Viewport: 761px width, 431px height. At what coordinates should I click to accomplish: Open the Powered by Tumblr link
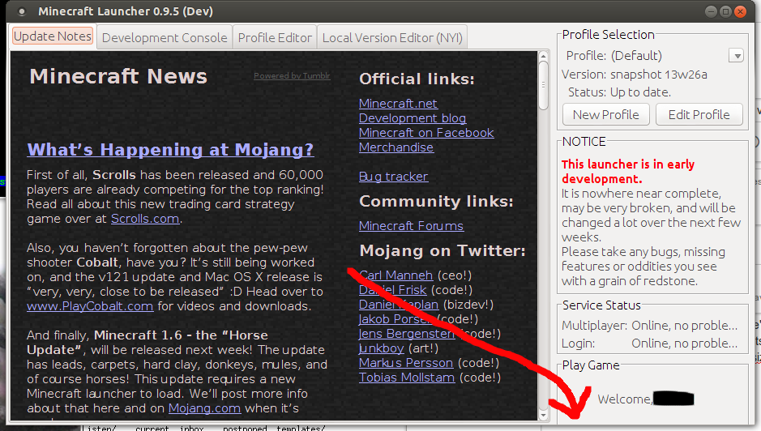[x=292, y=75]
